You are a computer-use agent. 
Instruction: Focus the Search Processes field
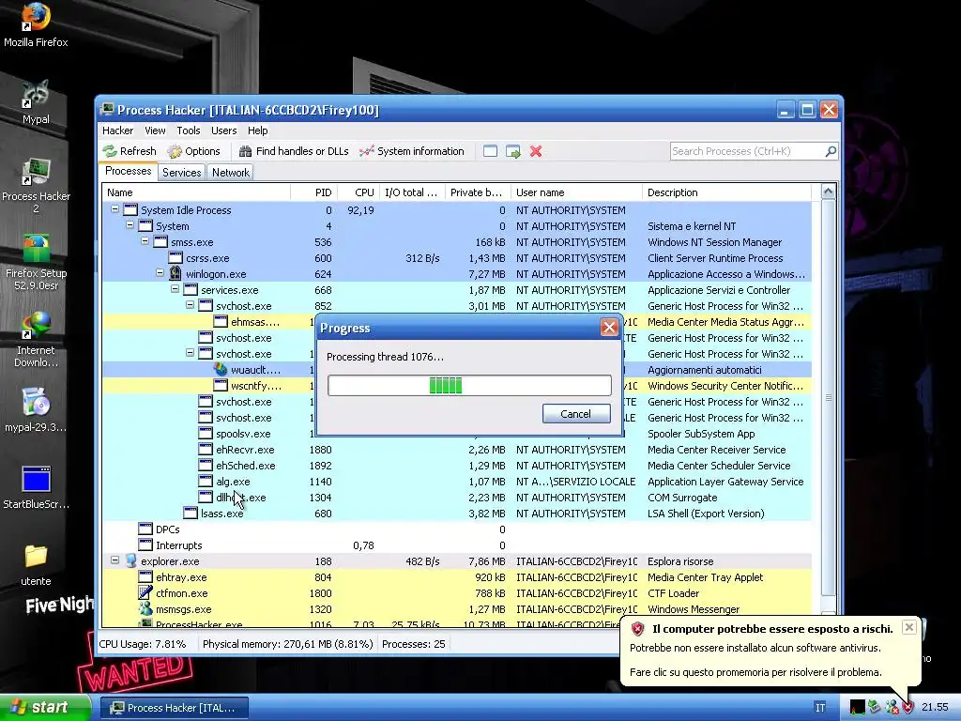pyautogui.click(x=746, y=151)
